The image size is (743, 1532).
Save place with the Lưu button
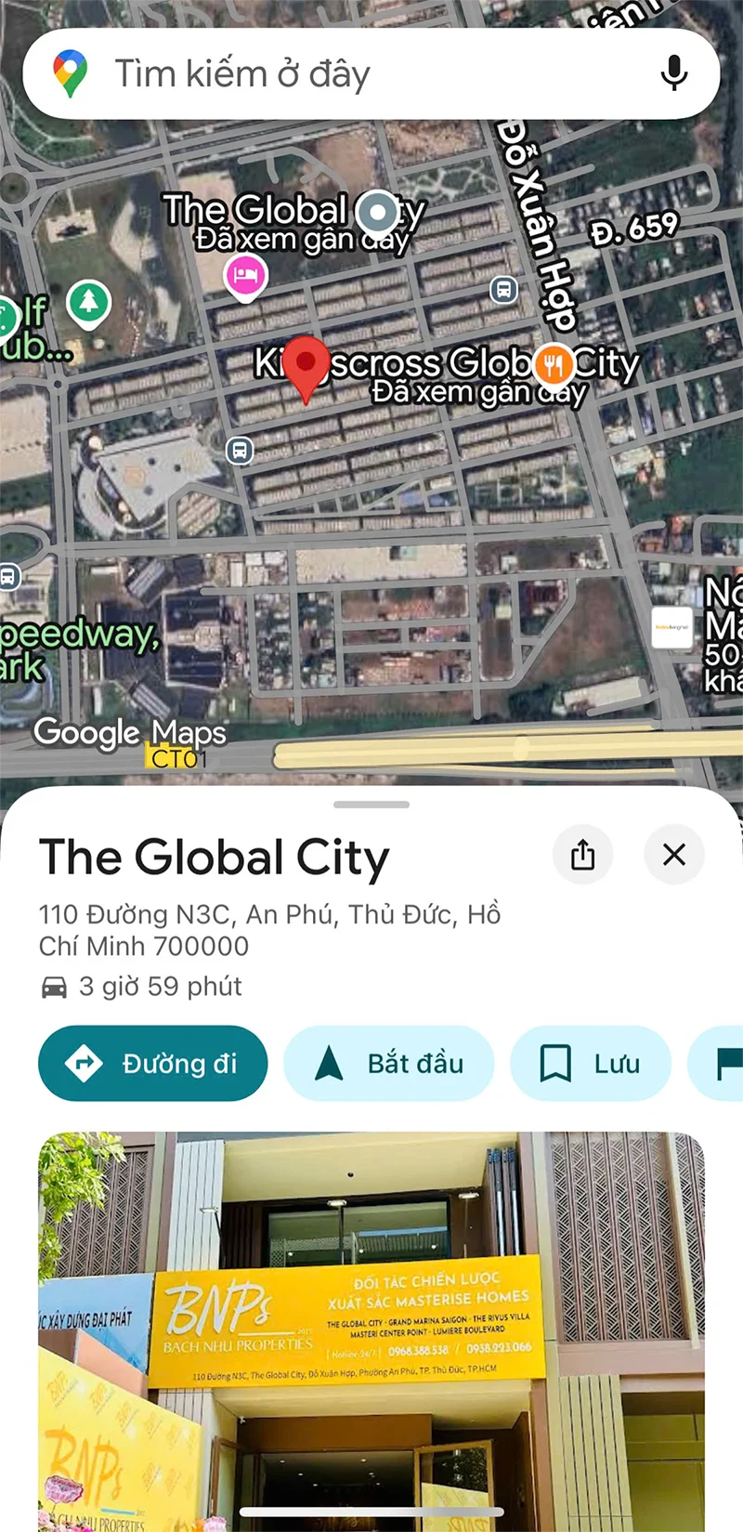[x=591, y=1063]
